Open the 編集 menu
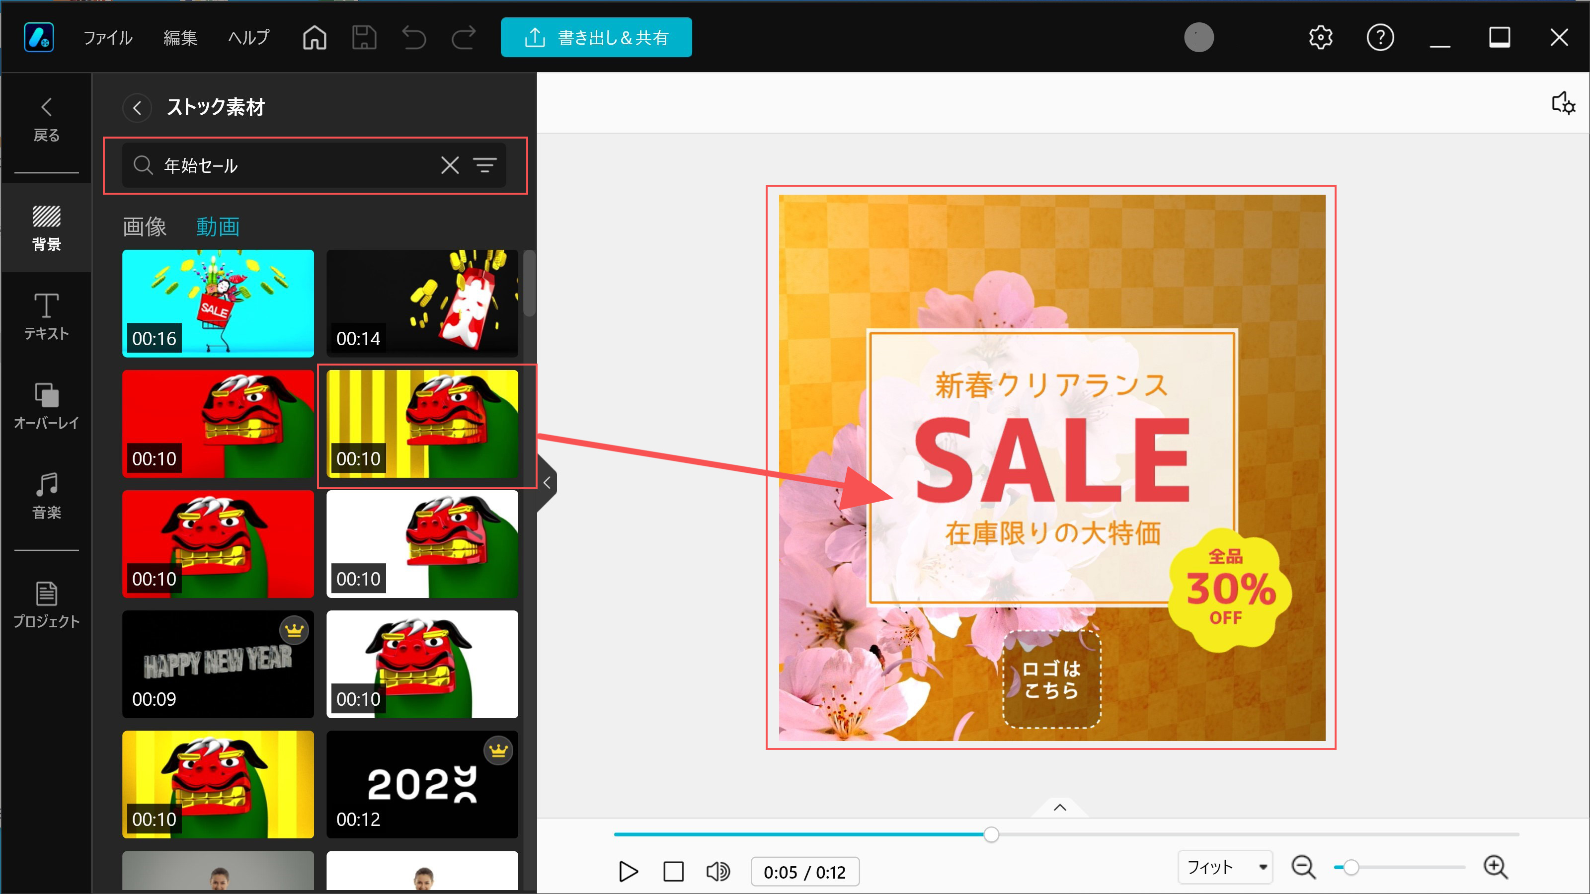The image size is (1590, 894). click(180, 38)
